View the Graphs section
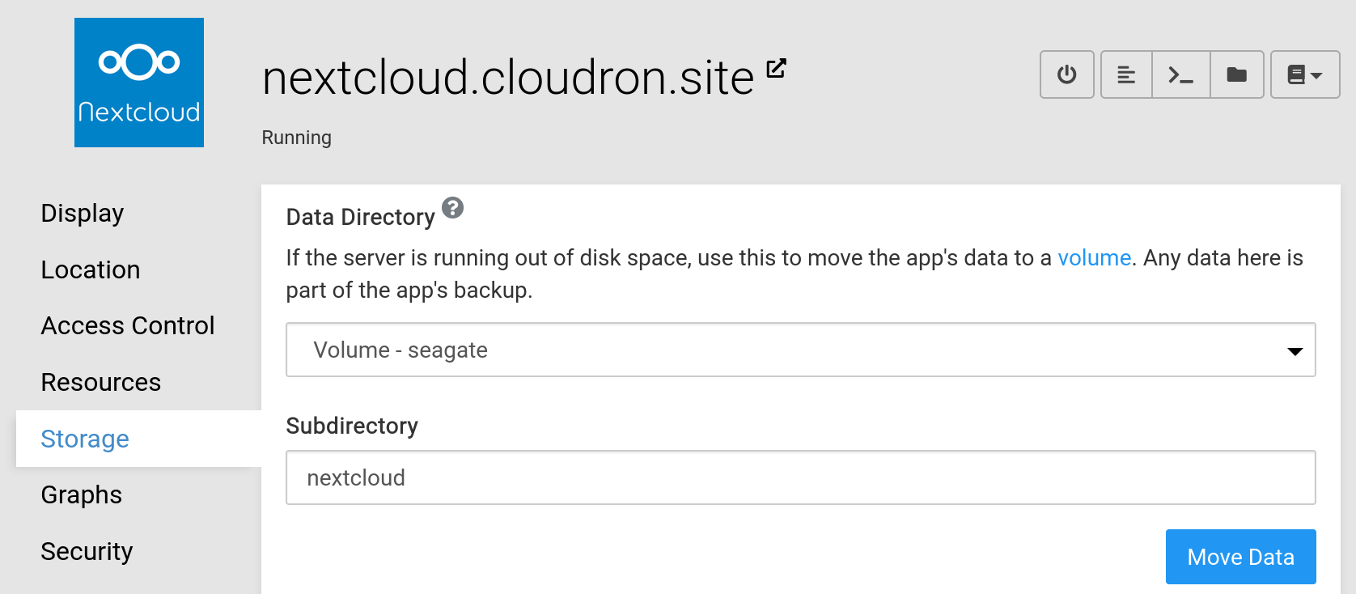The width and height of the screenshot is (1356, 594). pos(82,494)
